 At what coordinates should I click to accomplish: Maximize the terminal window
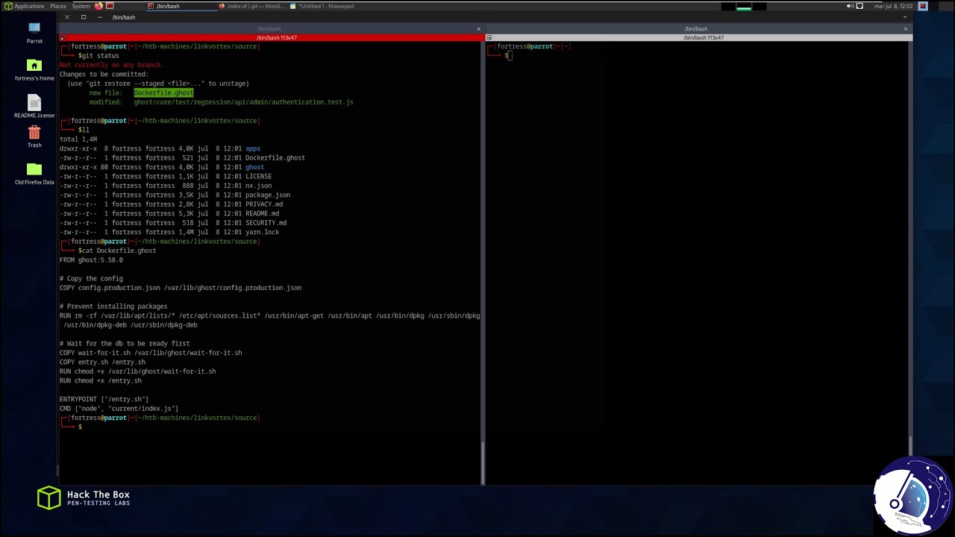pyautogui.click(x=83, y=17)
